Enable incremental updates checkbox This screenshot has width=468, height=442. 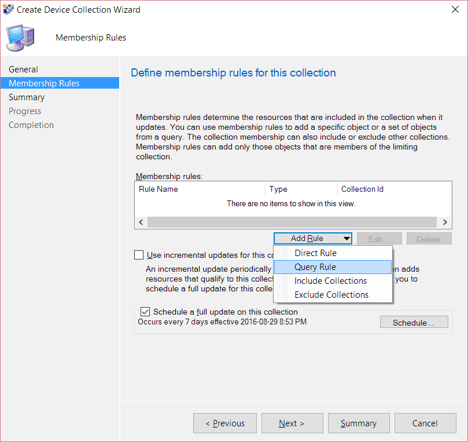(x=139, y=255)
